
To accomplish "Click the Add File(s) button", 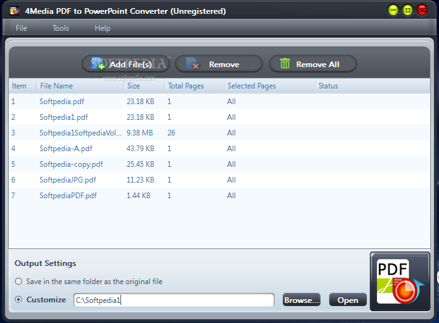I will pos(125,64).
